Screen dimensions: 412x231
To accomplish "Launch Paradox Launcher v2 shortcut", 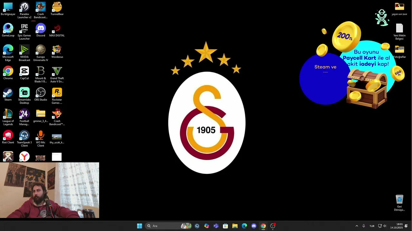I will [24, 10].
